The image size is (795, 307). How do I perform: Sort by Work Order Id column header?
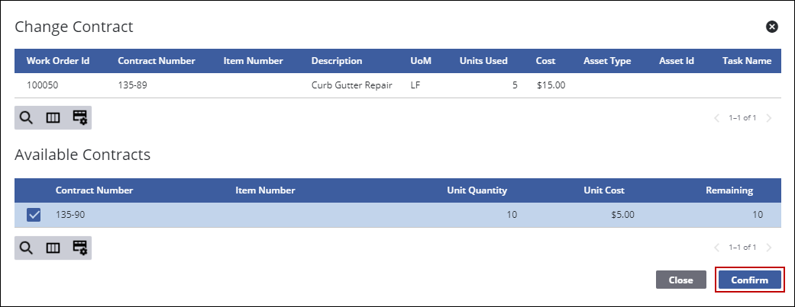(58, 61)
